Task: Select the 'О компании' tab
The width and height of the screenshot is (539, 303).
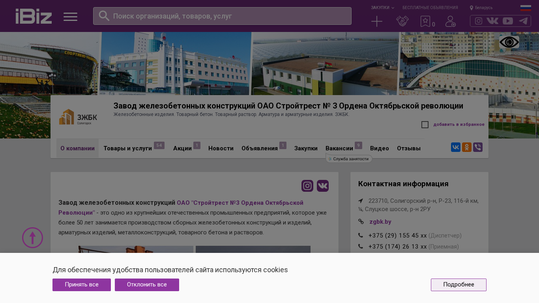Action: coord(77,148)
